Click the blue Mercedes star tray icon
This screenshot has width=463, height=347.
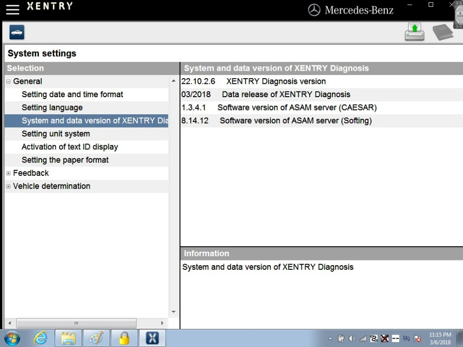[x=407, y=339]
